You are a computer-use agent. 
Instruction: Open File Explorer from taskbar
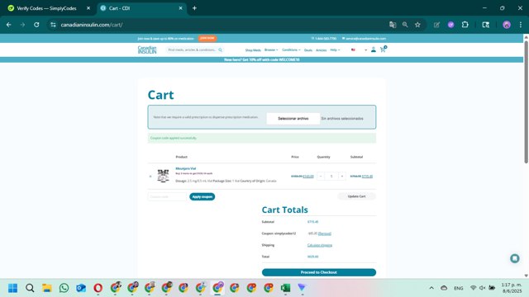(x=47, y=288)
